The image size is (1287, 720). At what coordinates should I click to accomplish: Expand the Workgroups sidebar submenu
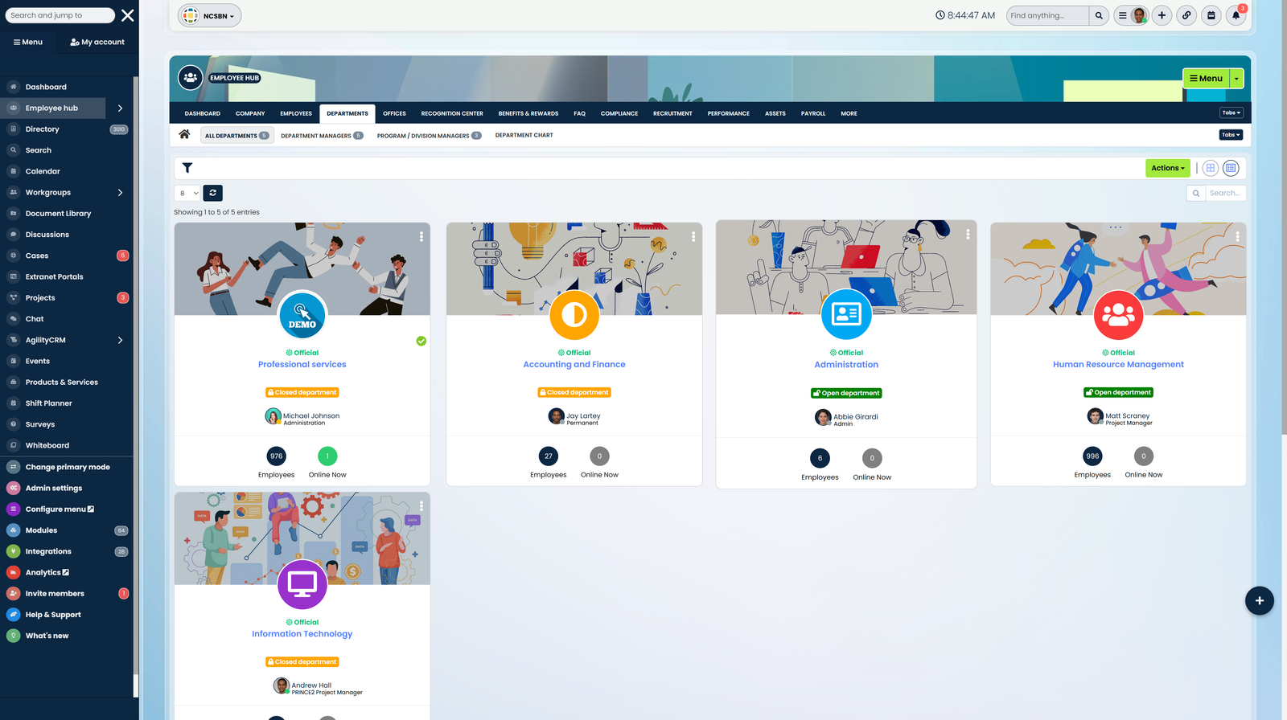(x=120, y=193)
